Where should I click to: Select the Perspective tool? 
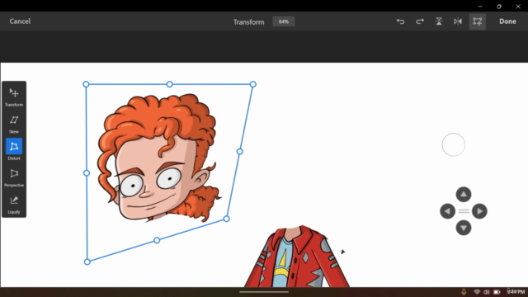tap(14, 177)
